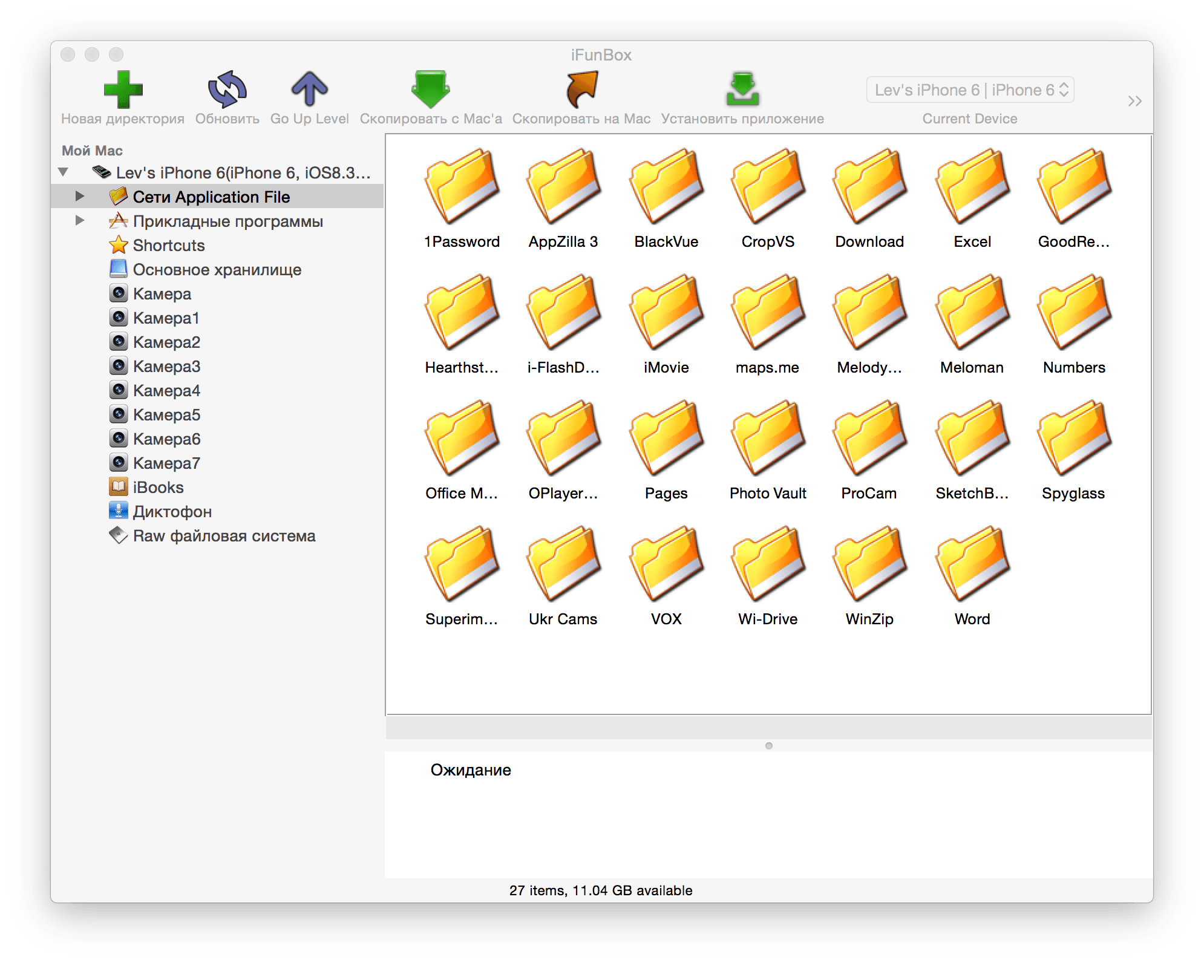Refresh the view with the Обновить icon
The height and width of the screenshot is (963, 1204).
point(227,90)
